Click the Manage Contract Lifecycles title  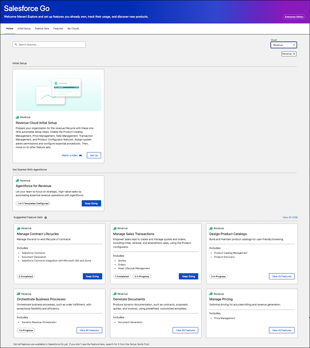(x=38, y=234)
